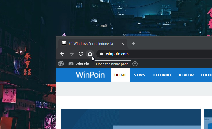Screen dimensions: 212x129
Task: Open the NEWS menu item
Action: (x=139, y=75)
